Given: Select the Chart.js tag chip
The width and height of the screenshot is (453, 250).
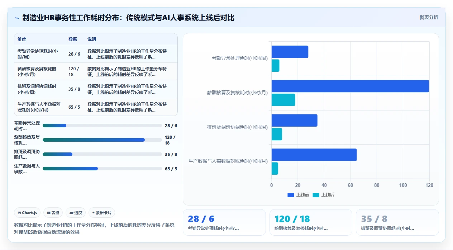Looking at the screenshot, I should tap(28, 213).
